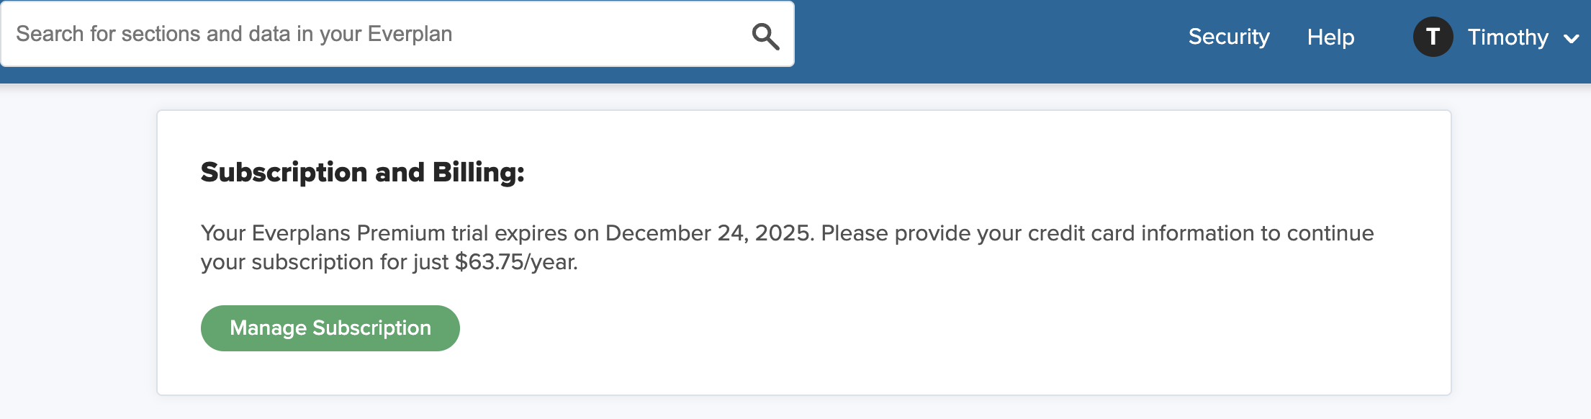Click the December 24, 2025 date text

709,233
